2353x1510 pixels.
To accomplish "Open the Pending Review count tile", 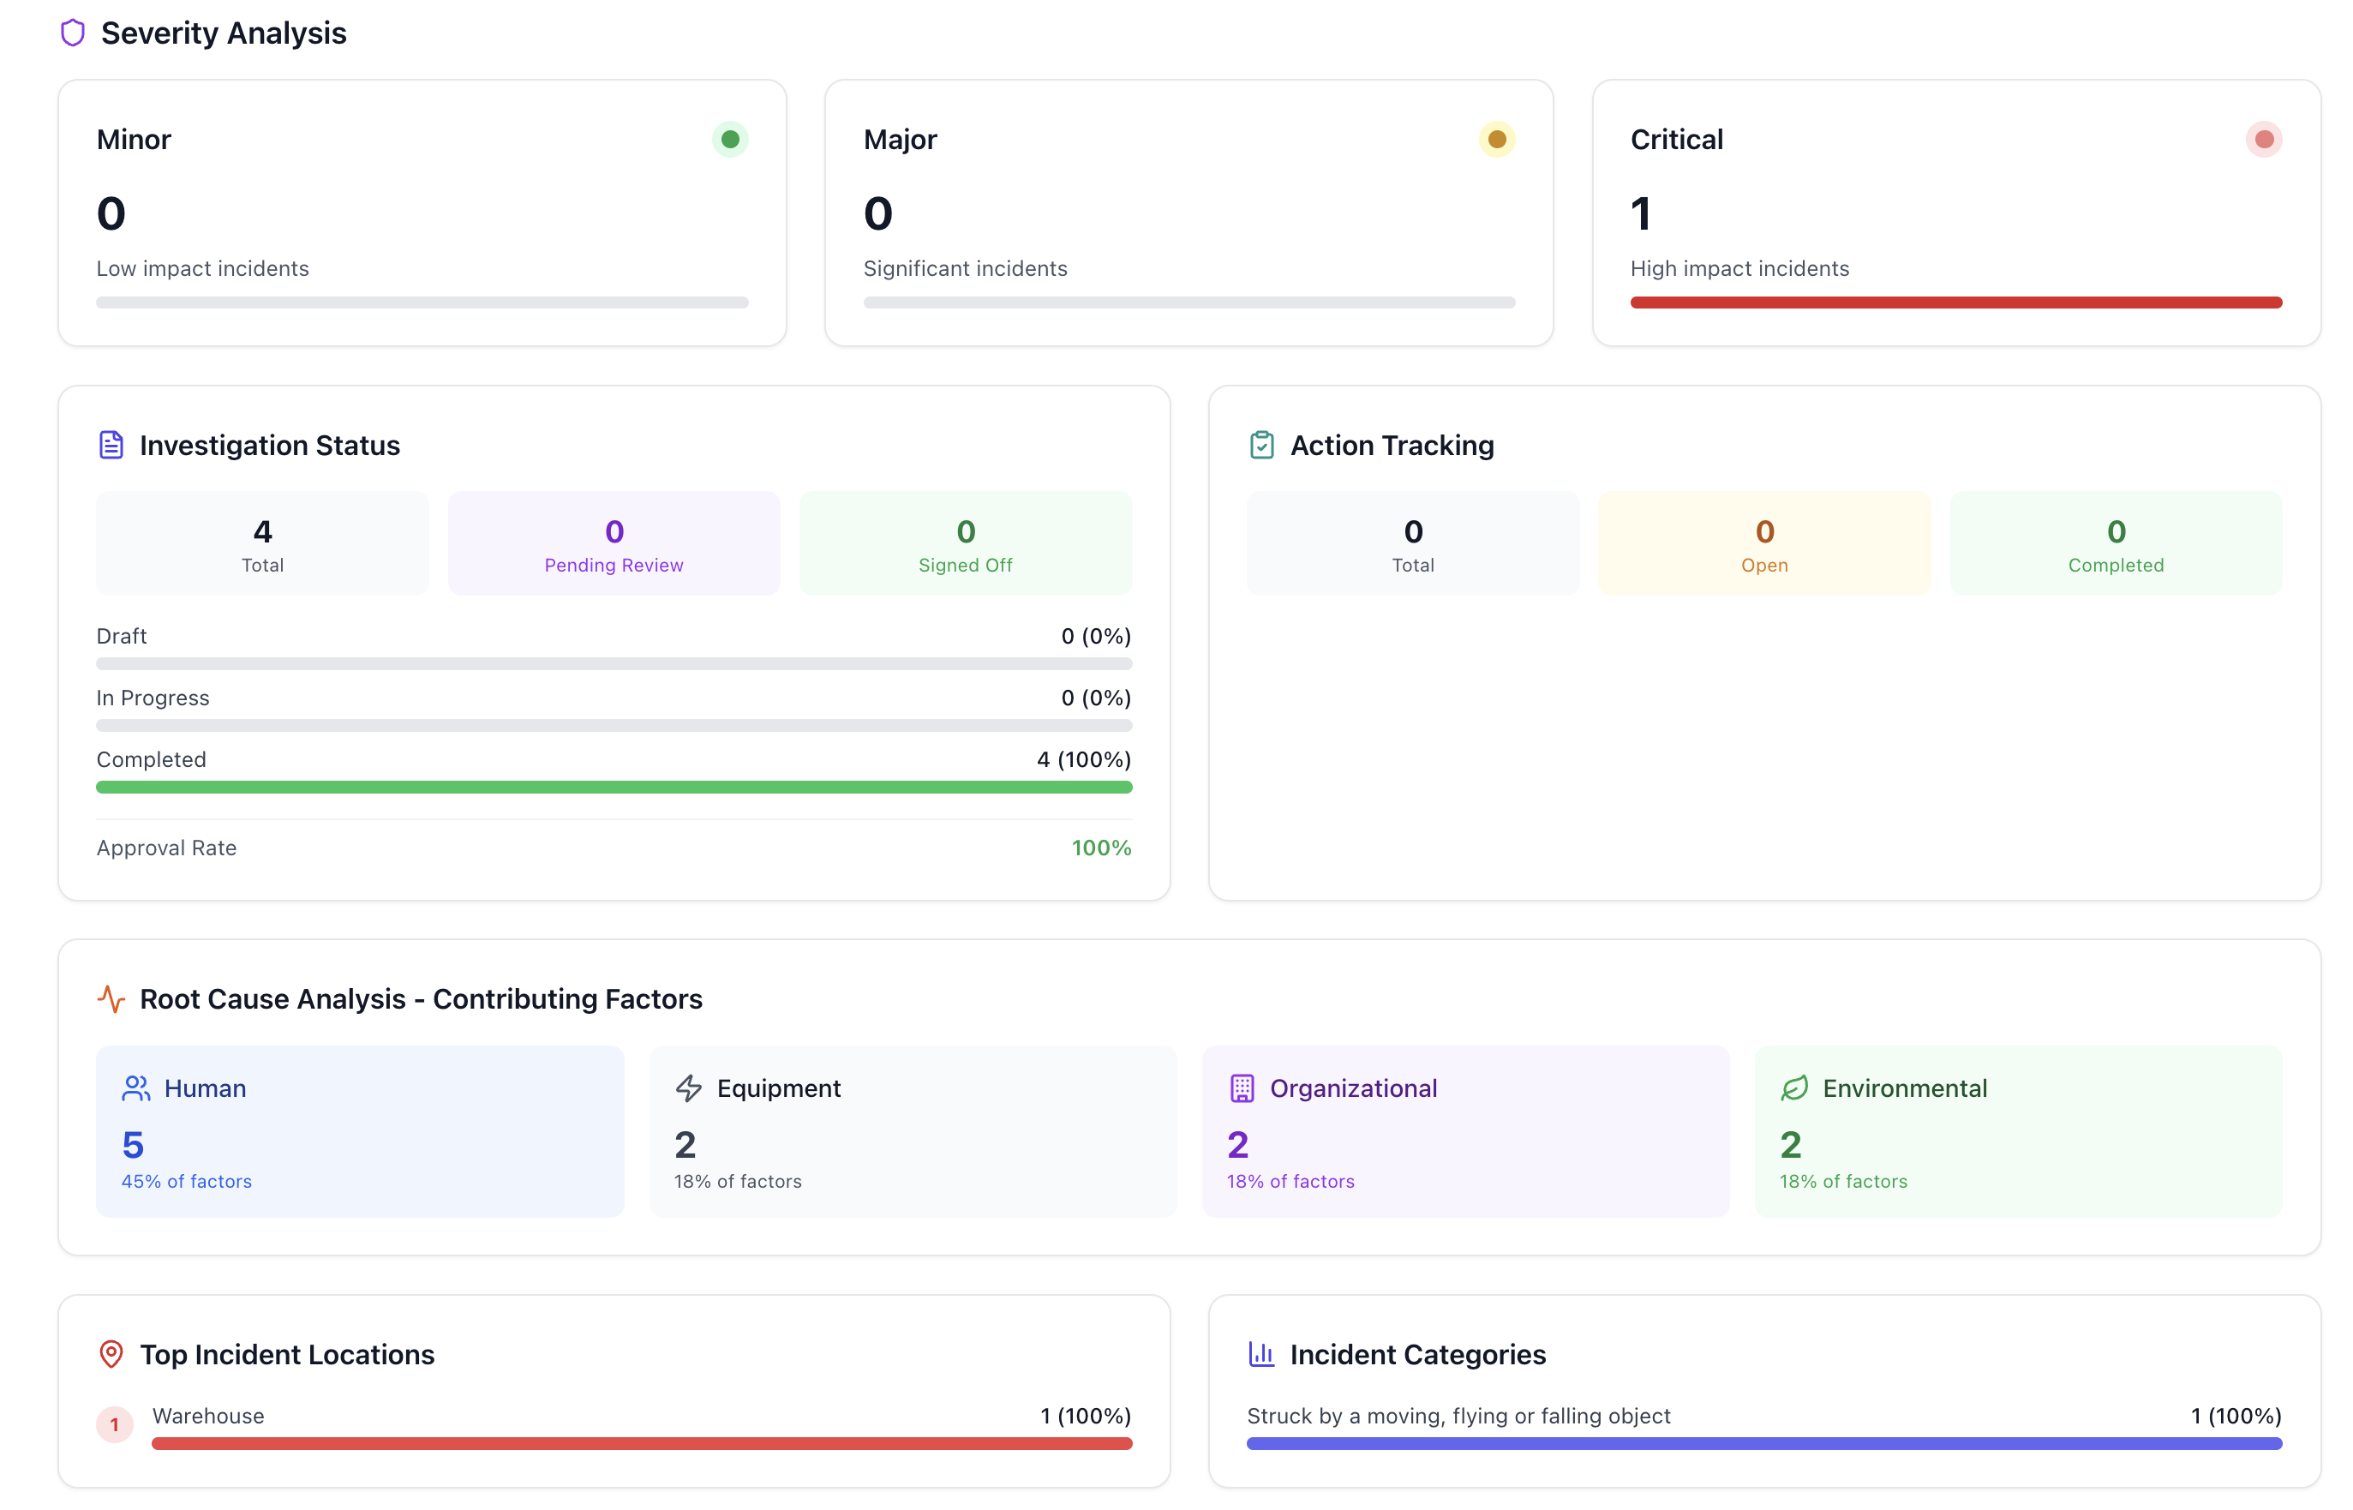I will pyautogui.click(x=614, y=543).
